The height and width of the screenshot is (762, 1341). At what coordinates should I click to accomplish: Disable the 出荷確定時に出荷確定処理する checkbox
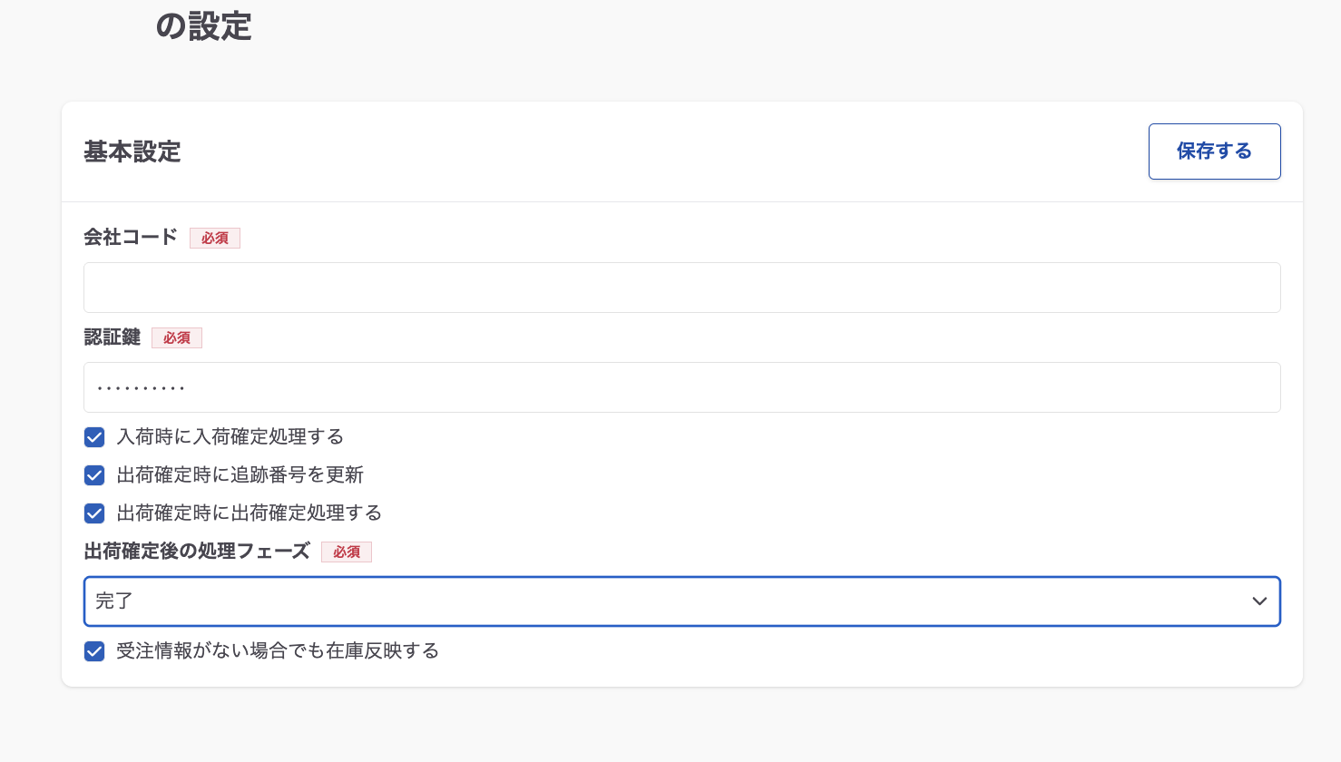coord(94,513)
